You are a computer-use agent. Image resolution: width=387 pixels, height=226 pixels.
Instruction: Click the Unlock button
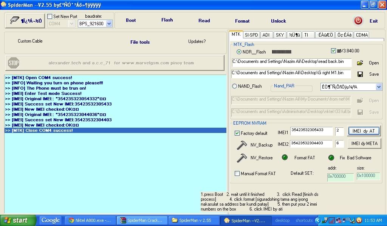pos(279,21)
